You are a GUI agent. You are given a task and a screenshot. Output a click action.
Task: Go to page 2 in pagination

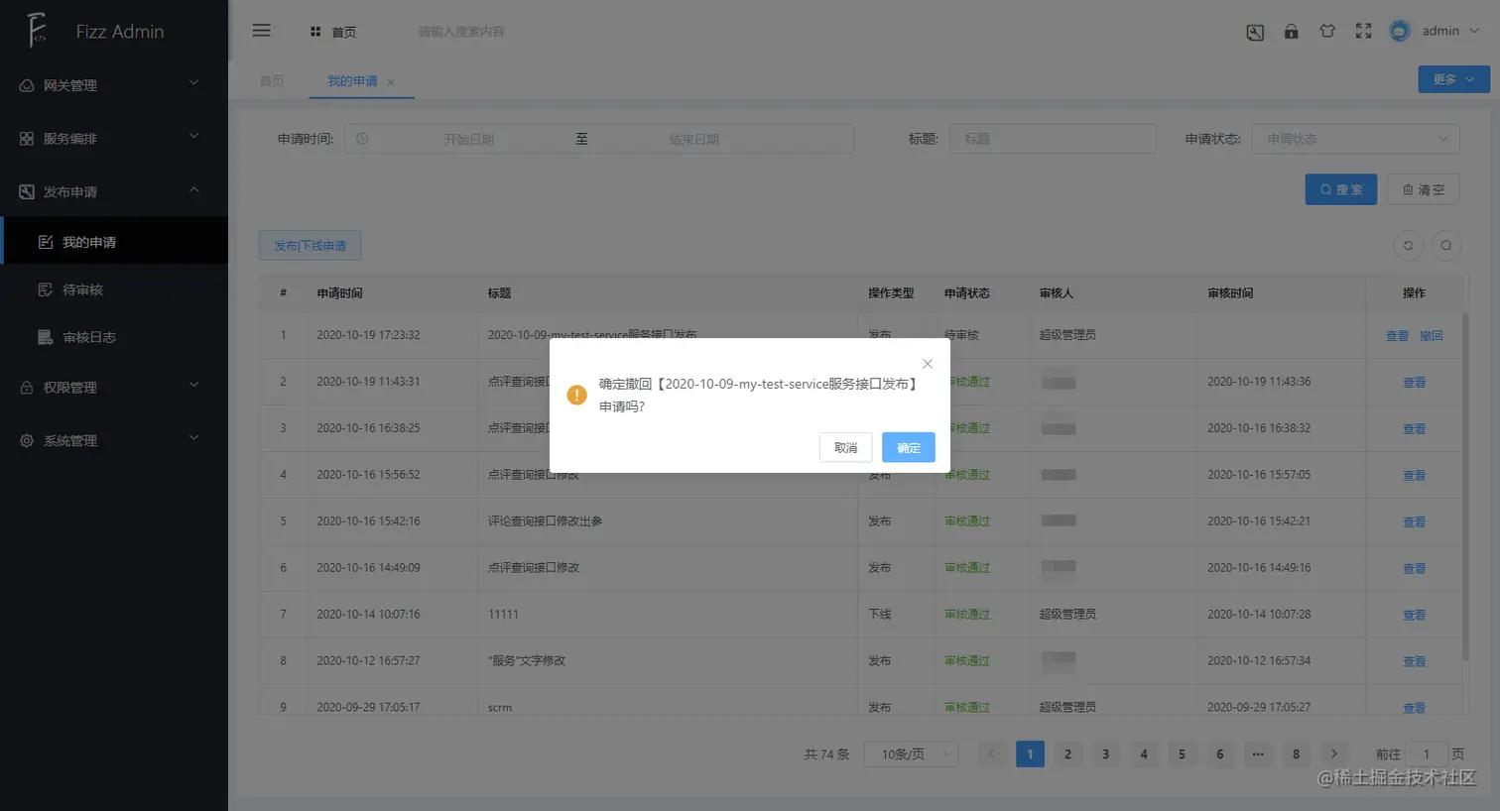(x=1067, y=754)
